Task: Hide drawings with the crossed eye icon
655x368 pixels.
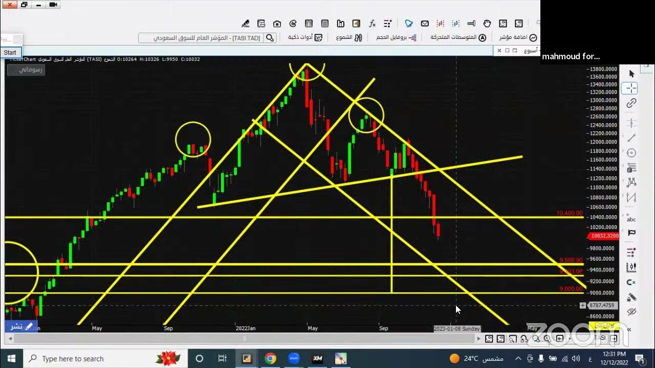Action: [631, 311]
